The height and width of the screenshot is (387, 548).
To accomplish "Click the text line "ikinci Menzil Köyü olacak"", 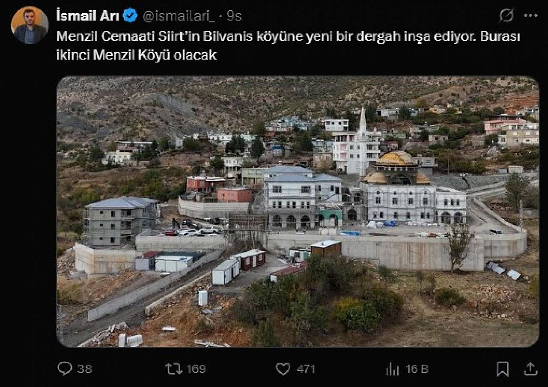I will click(137, 55).
